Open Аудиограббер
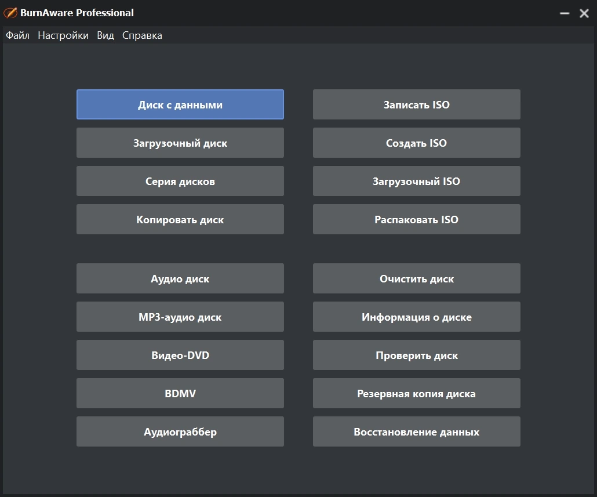Image resolution: width=597 pixels, height=497 pixels. 180,431
